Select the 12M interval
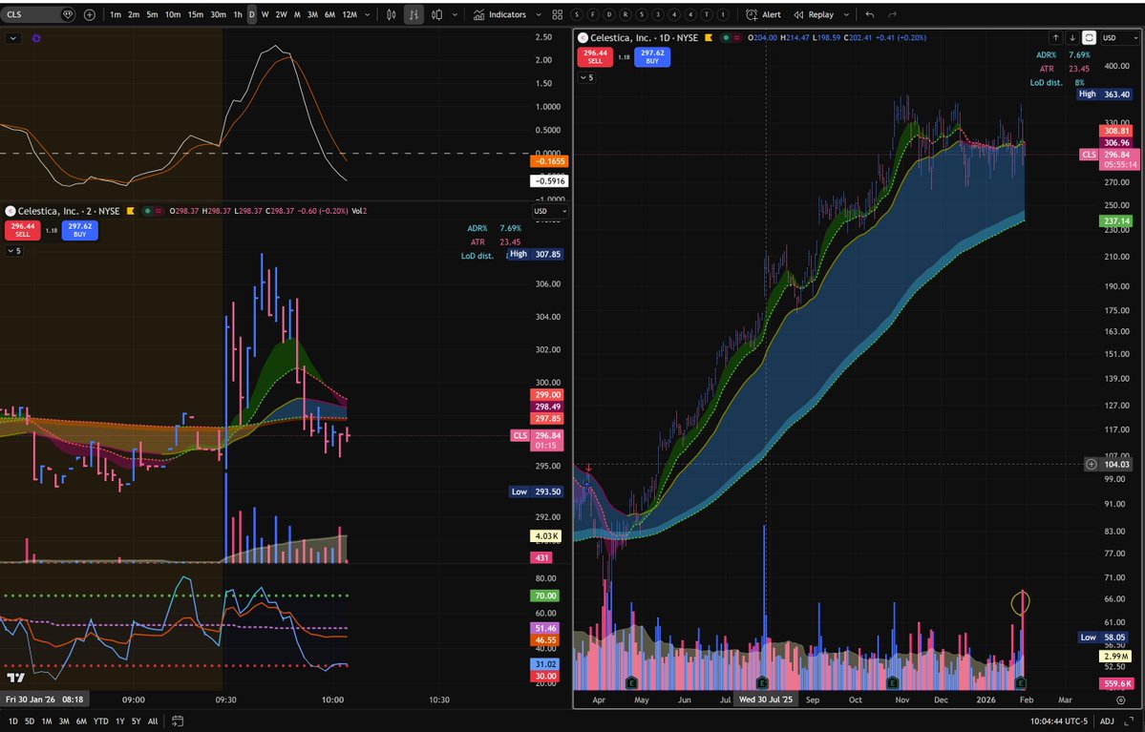 350,14
